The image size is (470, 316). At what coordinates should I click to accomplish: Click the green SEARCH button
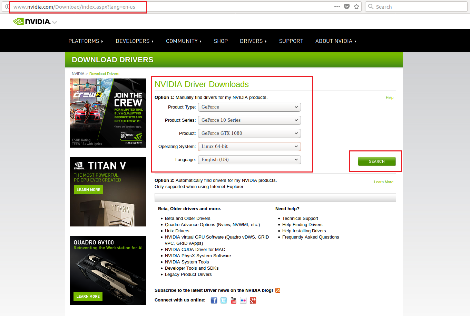click(x=377, y=161)
